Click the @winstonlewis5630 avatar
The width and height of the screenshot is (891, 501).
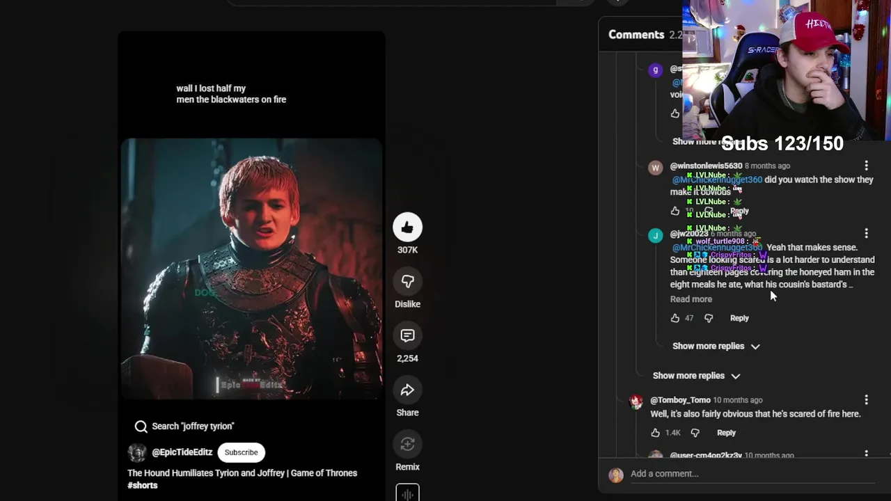coord(655,168)
